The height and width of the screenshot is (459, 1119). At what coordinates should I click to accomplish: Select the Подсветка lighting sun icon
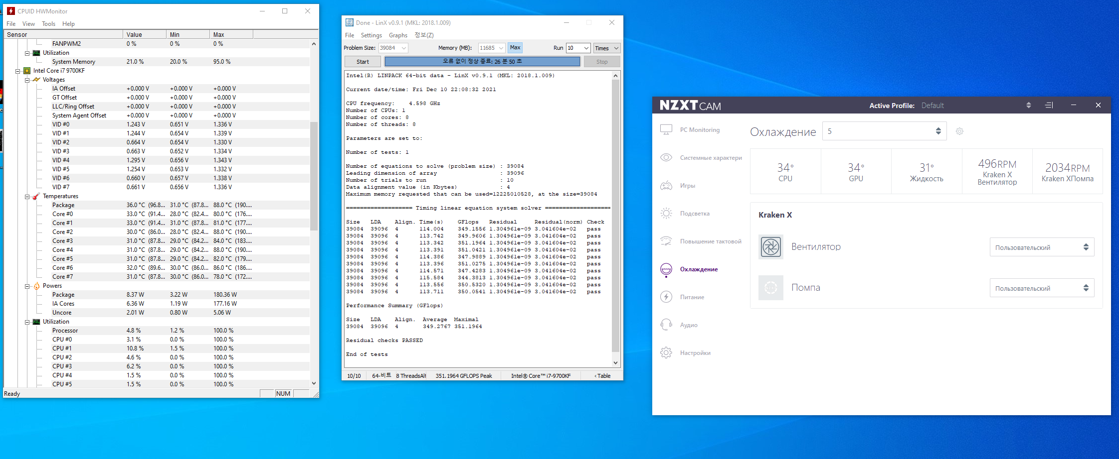(666, 214)
